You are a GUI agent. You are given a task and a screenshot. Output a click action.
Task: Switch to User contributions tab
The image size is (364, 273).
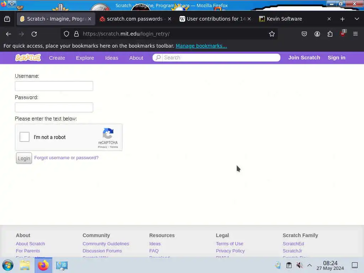215,19
